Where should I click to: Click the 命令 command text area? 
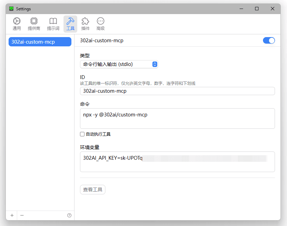click(x=177, y=118)
